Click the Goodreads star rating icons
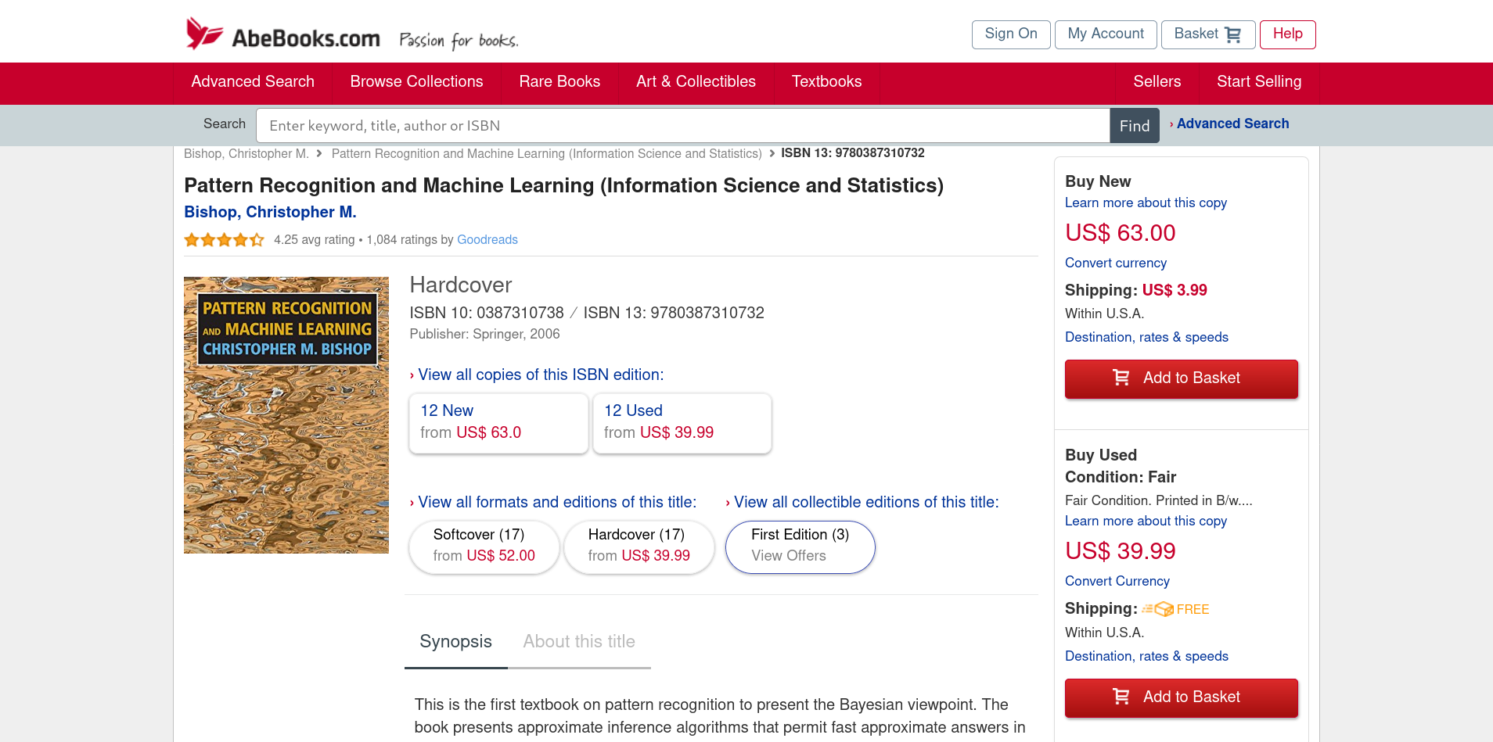The width and height of the screenshot is (1493, 742). (x=225, y=240)
